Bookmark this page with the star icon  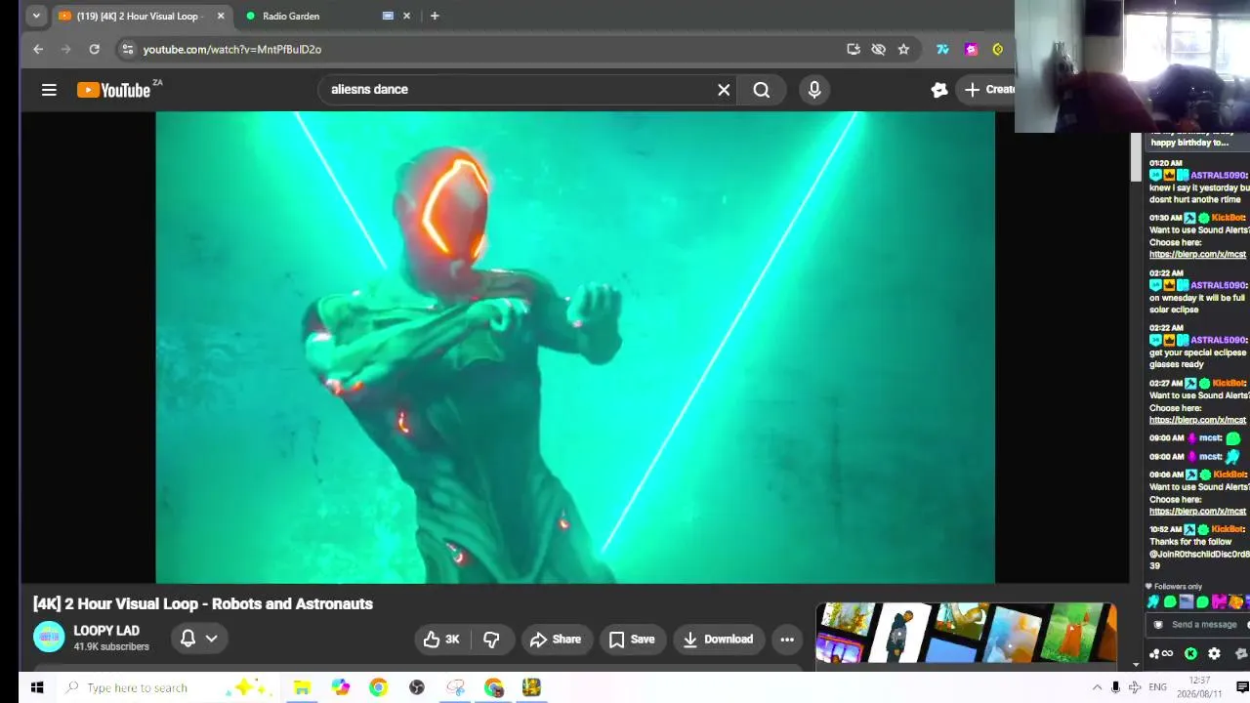pyautogui.click(x=903, y=49)
